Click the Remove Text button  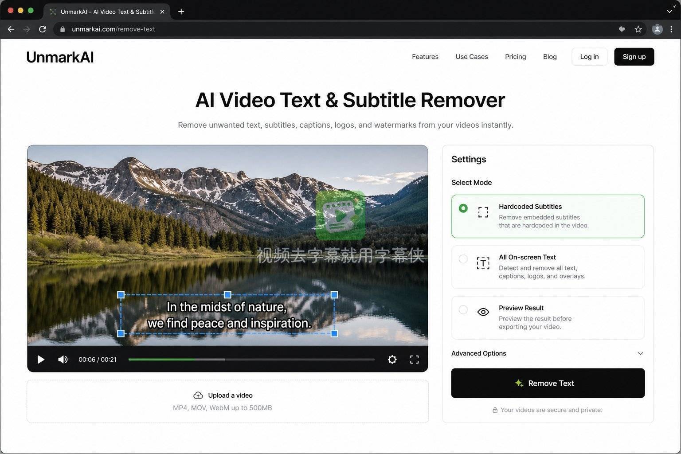[x=548, y=383]
